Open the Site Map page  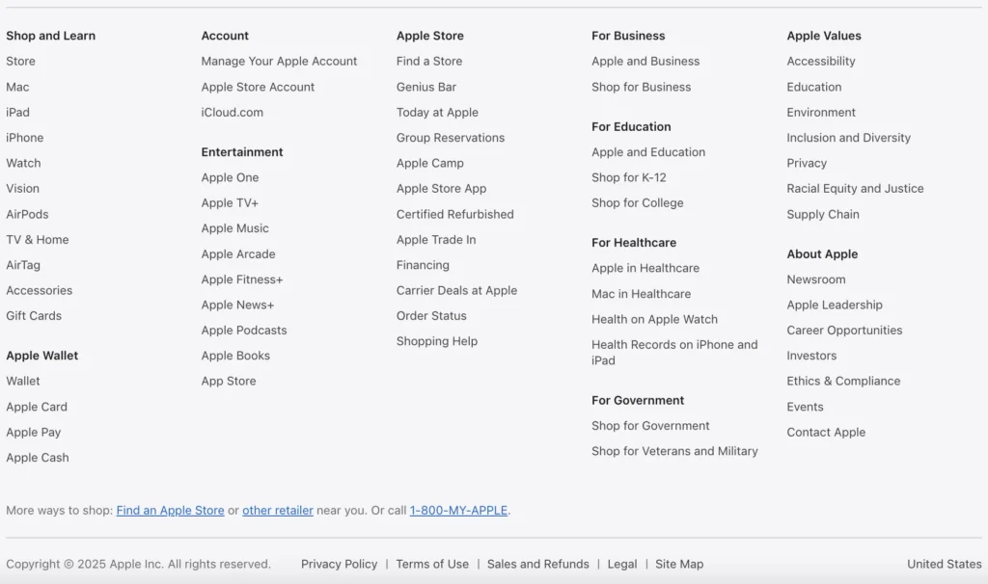[x=679, y=564]
